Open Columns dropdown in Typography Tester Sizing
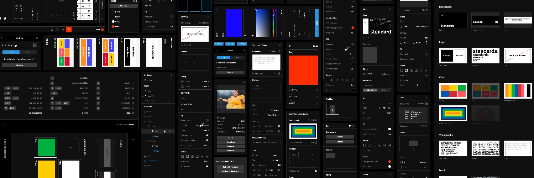Image resolution: width=534 pixels, height=178 pixels. tap(276, 110)
